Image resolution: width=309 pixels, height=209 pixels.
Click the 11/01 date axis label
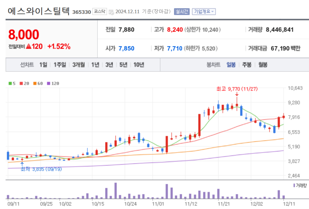point(158,204)
